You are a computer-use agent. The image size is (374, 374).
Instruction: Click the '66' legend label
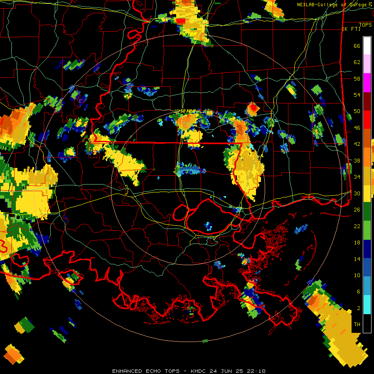357,46
